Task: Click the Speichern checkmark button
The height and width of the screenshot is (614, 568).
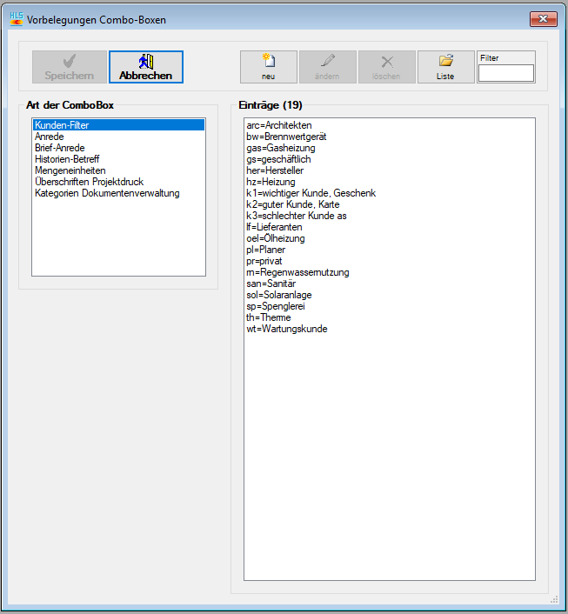Action: (70, 67)
